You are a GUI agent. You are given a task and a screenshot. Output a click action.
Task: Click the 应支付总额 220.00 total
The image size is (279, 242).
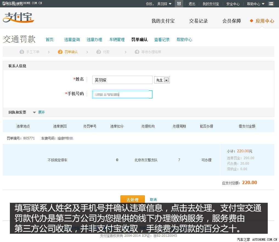(x=239, y=182)
